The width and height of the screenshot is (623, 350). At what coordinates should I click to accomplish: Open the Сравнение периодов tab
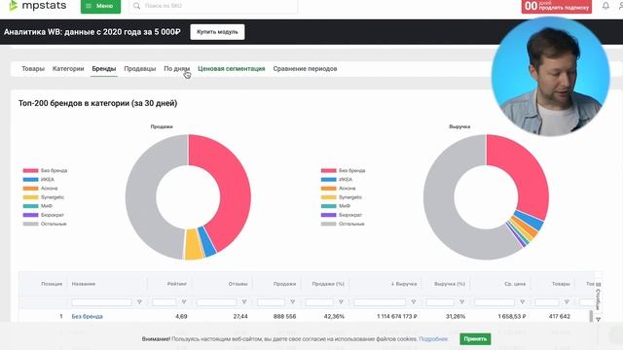[305, 69]
